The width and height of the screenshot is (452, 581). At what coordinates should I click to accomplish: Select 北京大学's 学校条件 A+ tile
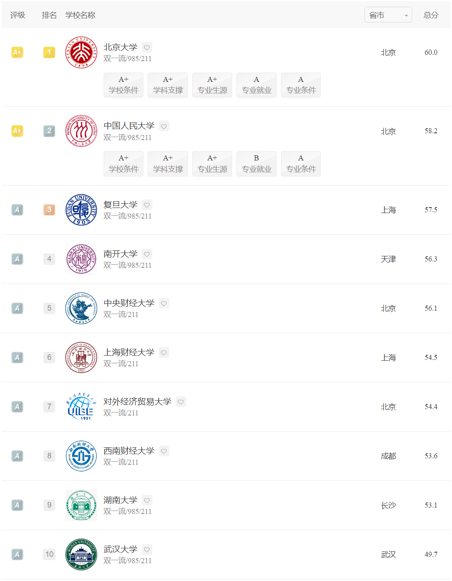click(124, 85)
